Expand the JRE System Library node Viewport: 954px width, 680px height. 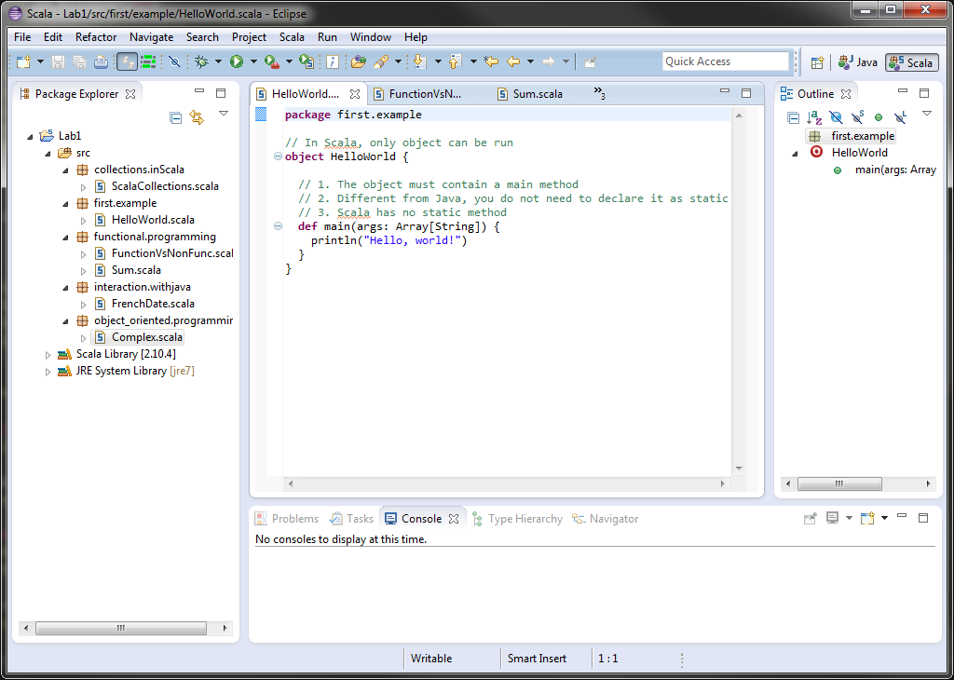[x=48, y=371]
